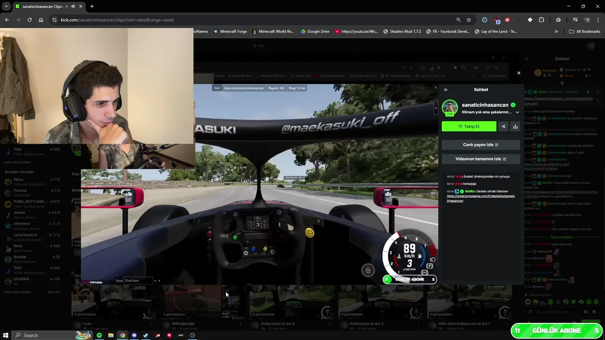Select Jrokez channel in sidebar
Viewport: 605px width, 340px height.
point(32,214)
